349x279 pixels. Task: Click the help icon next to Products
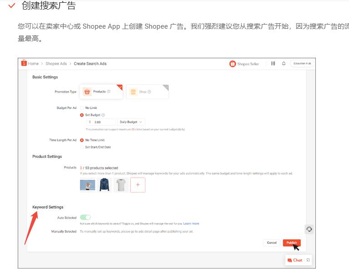(x=109, y=91)
